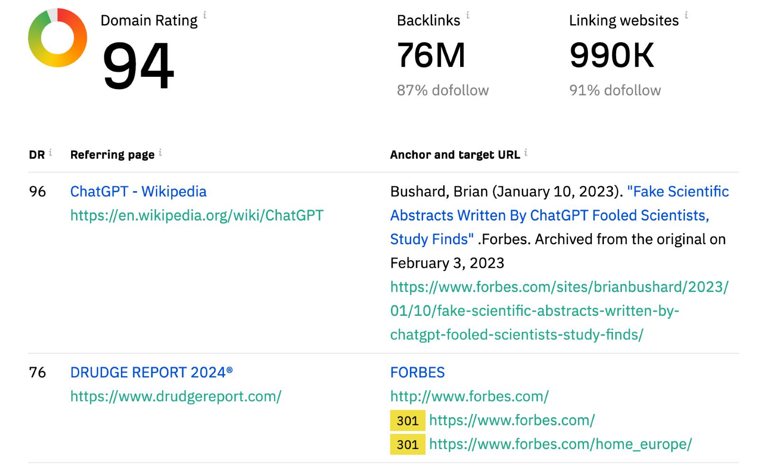The width and height of the screenshot is (759, 468).
Task: Open the DRUDGE REPORT 2024 referring page
Action: 151,373
